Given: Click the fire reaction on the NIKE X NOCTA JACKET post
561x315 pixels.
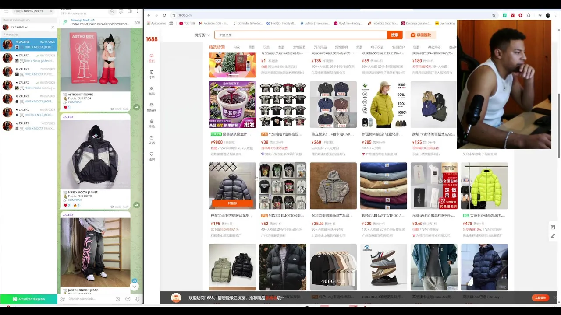Looking at the screenshot, I should [x=76, y=205].
